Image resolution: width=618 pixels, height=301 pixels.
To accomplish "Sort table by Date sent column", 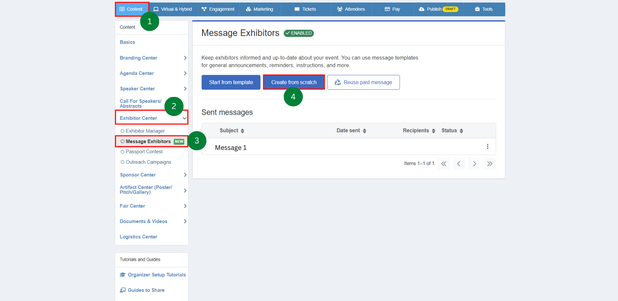I will (x=351, y=131).
